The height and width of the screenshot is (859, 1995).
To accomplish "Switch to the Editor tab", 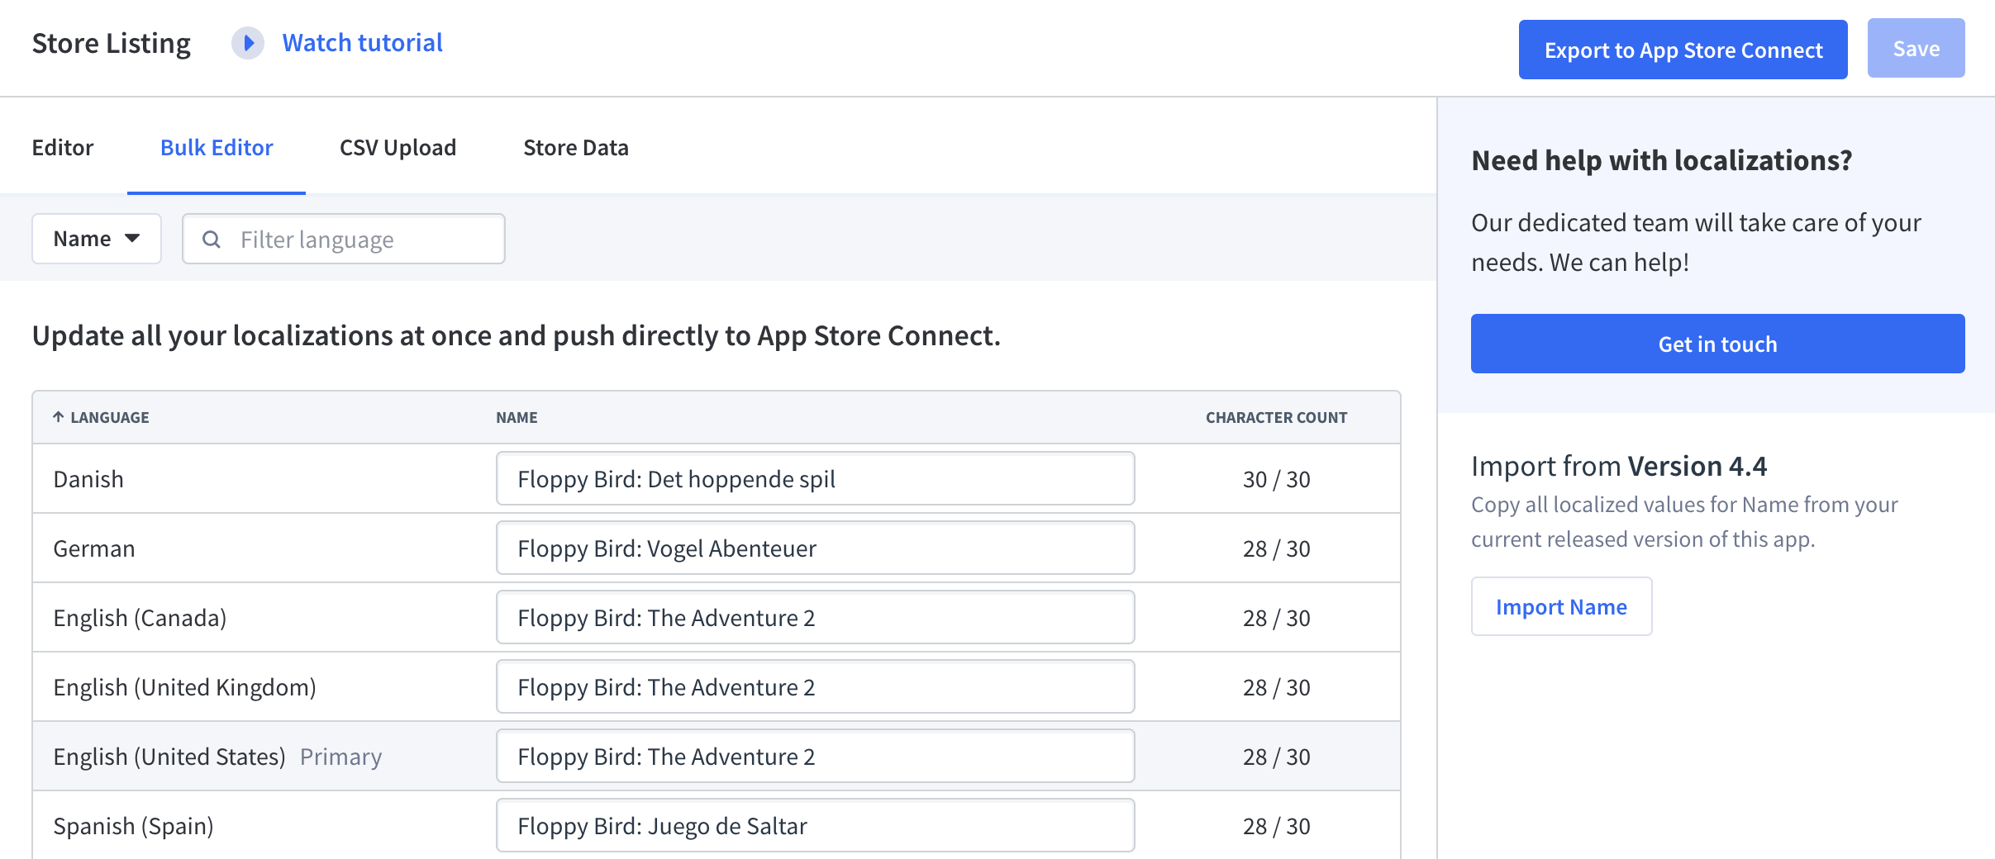I will 63,147.
